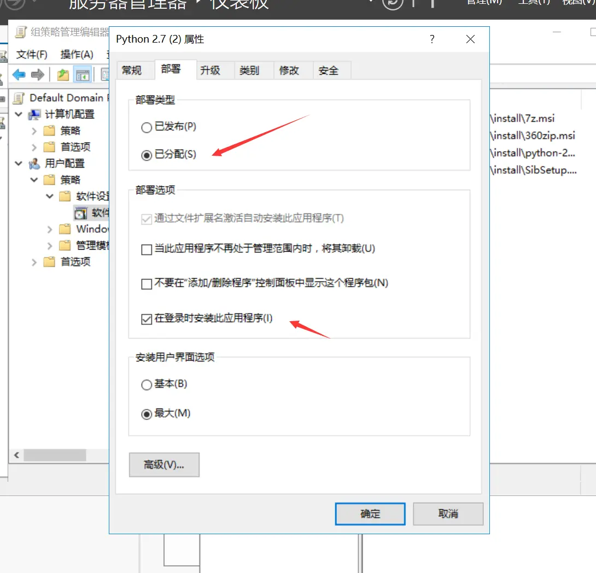
Task: Click the 取消 button
Action: tap(448, 514)
